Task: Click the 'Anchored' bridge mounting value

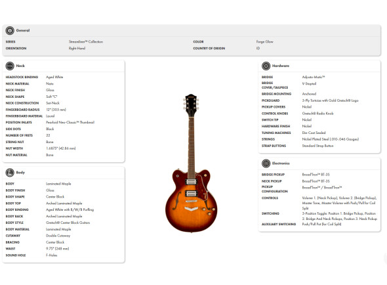Action: point(309,94)
